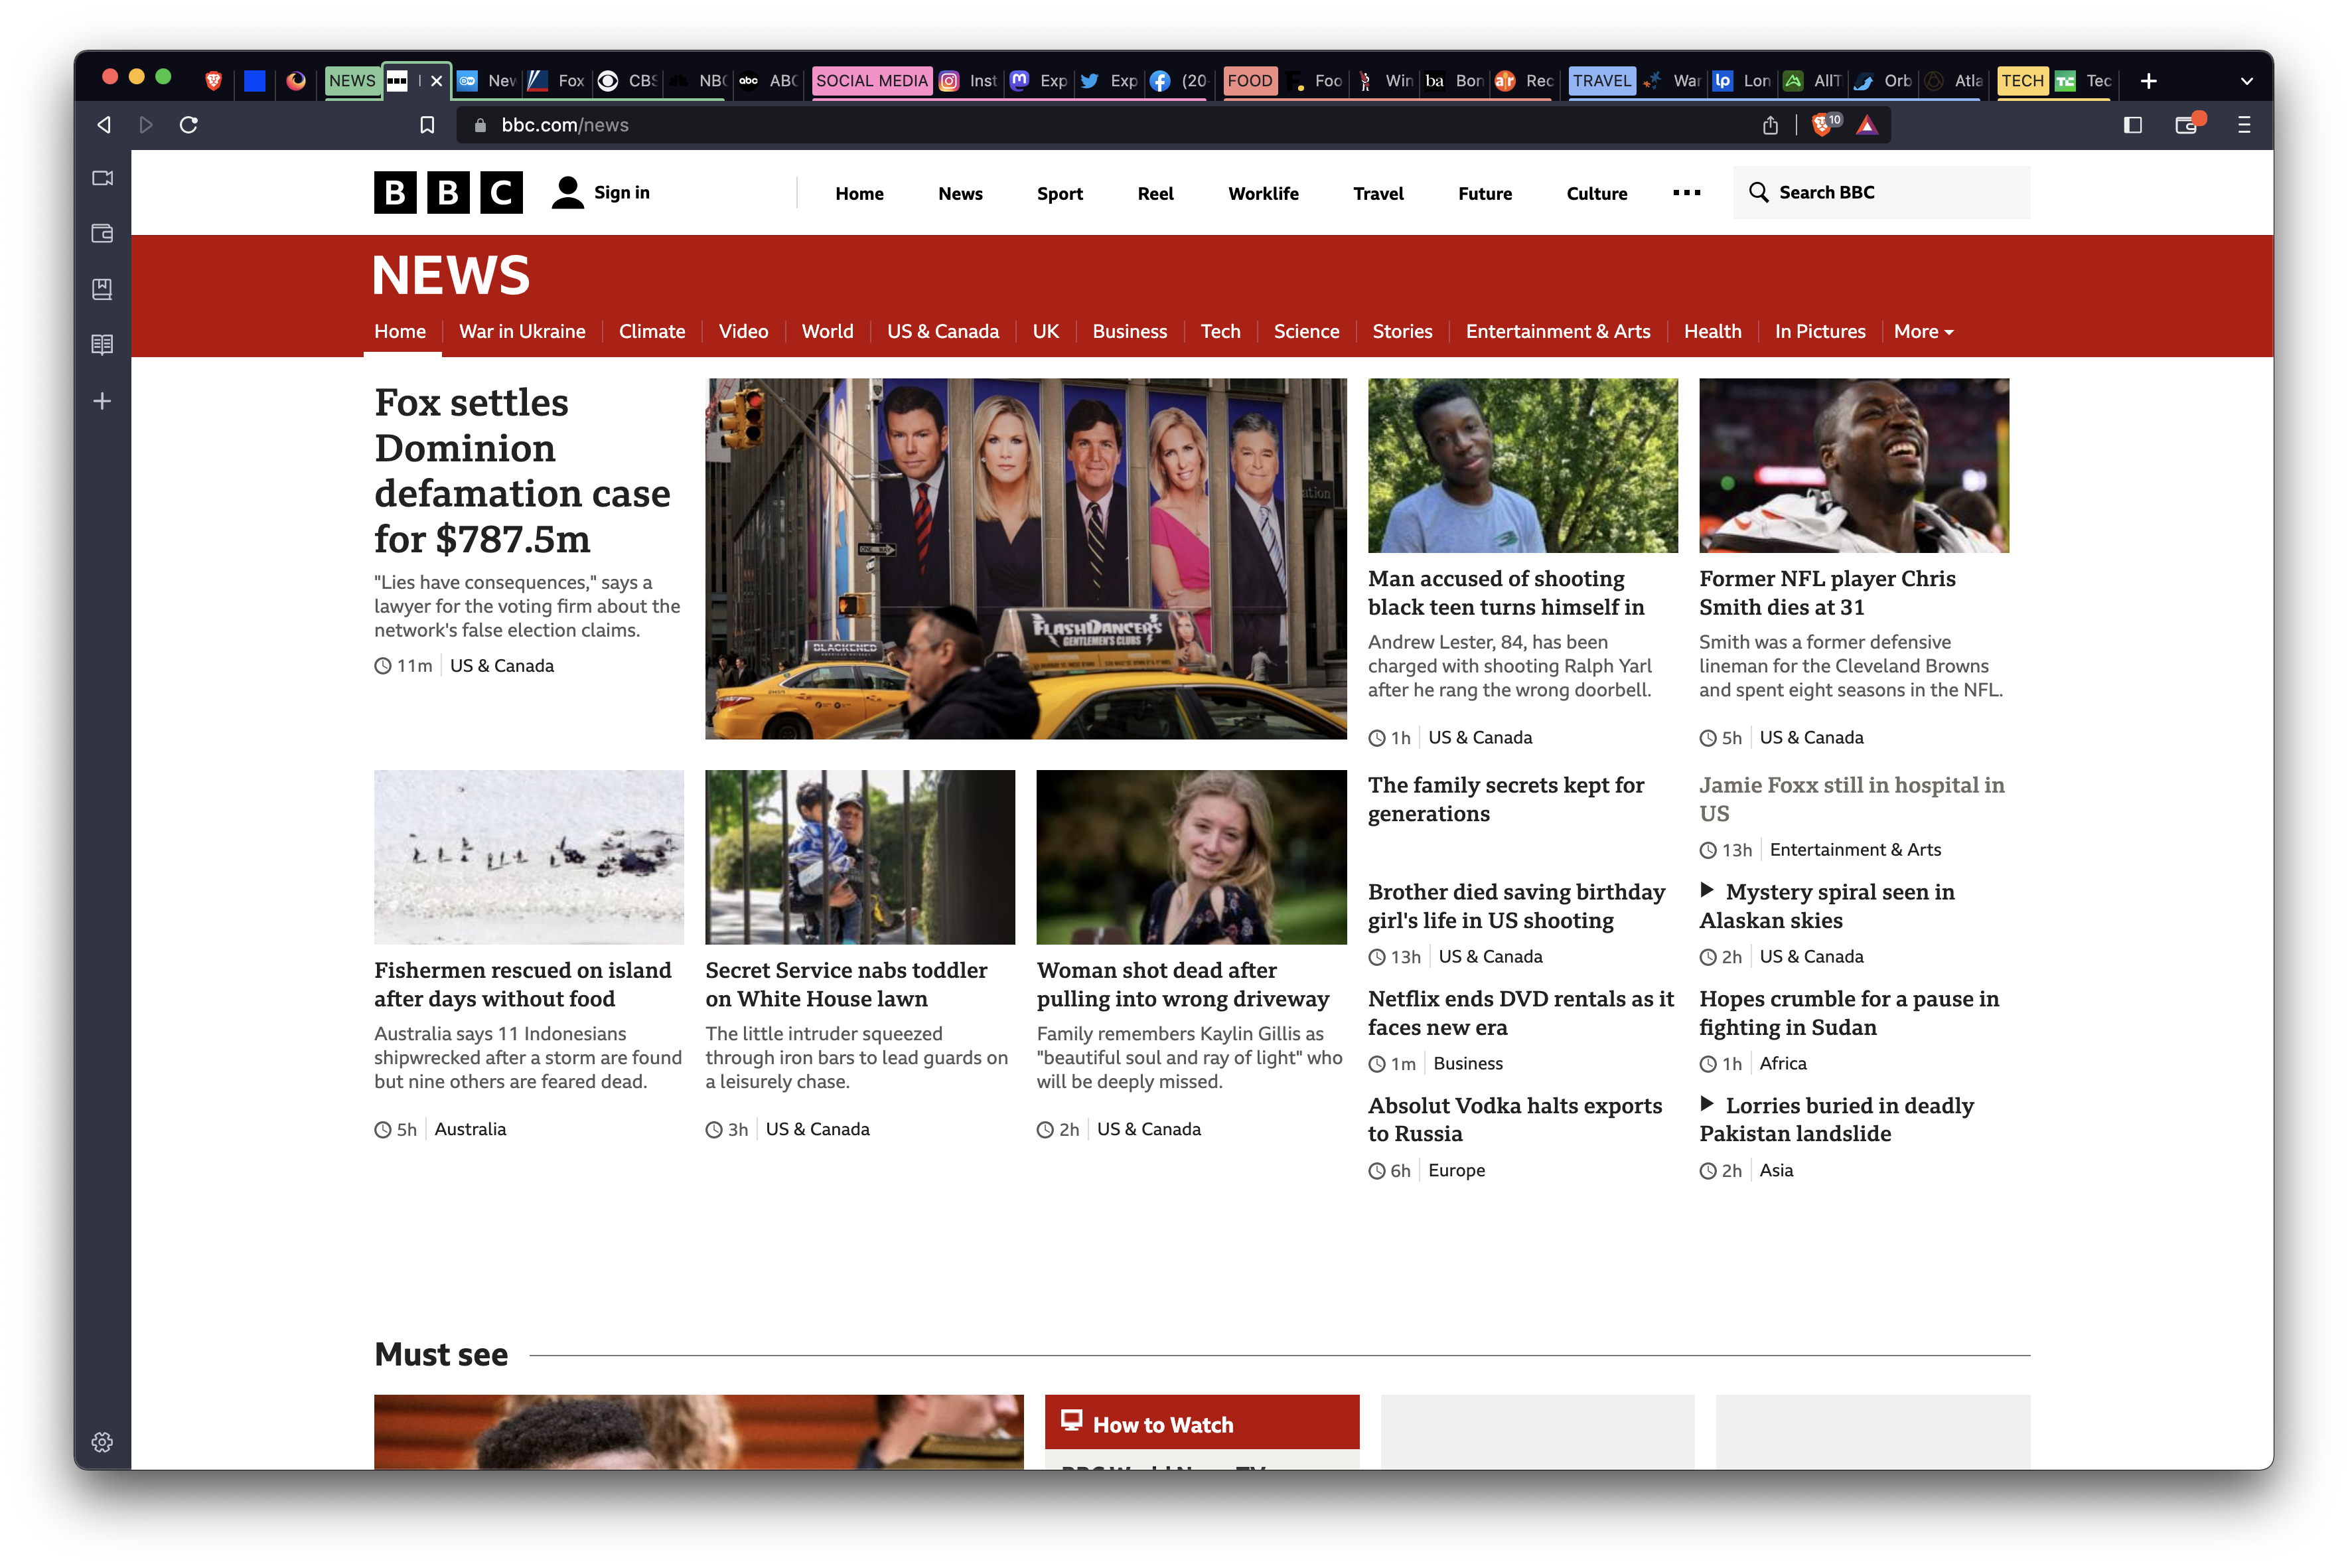Viewport: 2348px width, 1568px height.
Task: Select the pinned blue square tab
Action: coord(255,81)
